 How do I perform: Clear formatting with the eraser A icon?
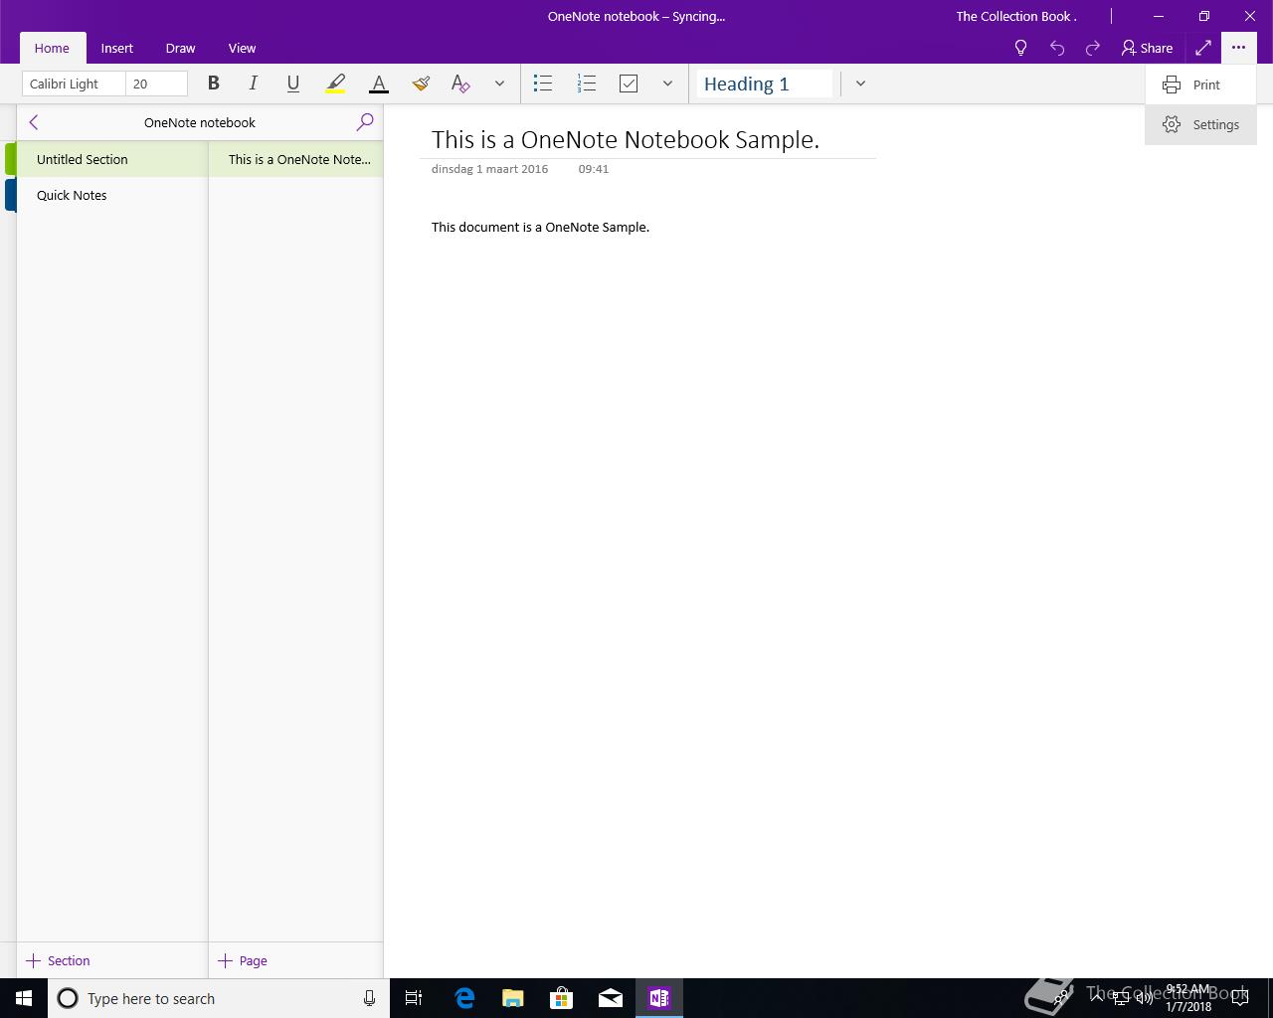click(x=460, y=84)
